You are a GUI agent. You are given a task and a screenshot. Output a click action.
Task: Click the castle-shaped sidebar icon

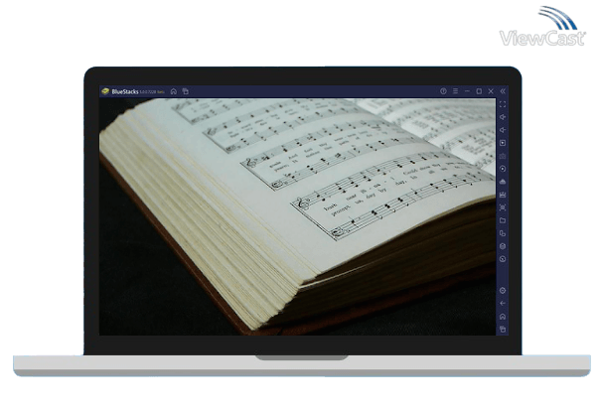coord(503,195)
